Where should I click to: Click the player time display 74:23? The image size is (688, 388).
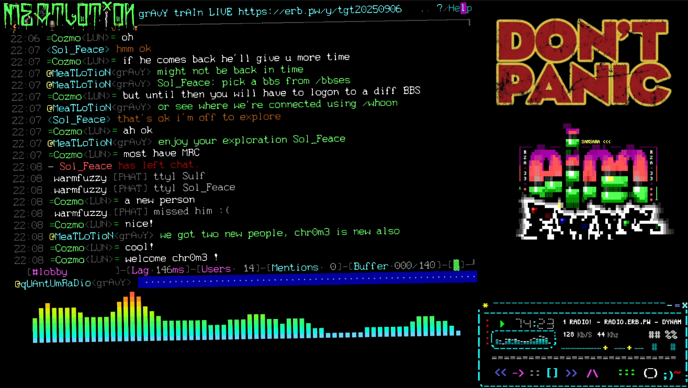[x=534, y=324]
